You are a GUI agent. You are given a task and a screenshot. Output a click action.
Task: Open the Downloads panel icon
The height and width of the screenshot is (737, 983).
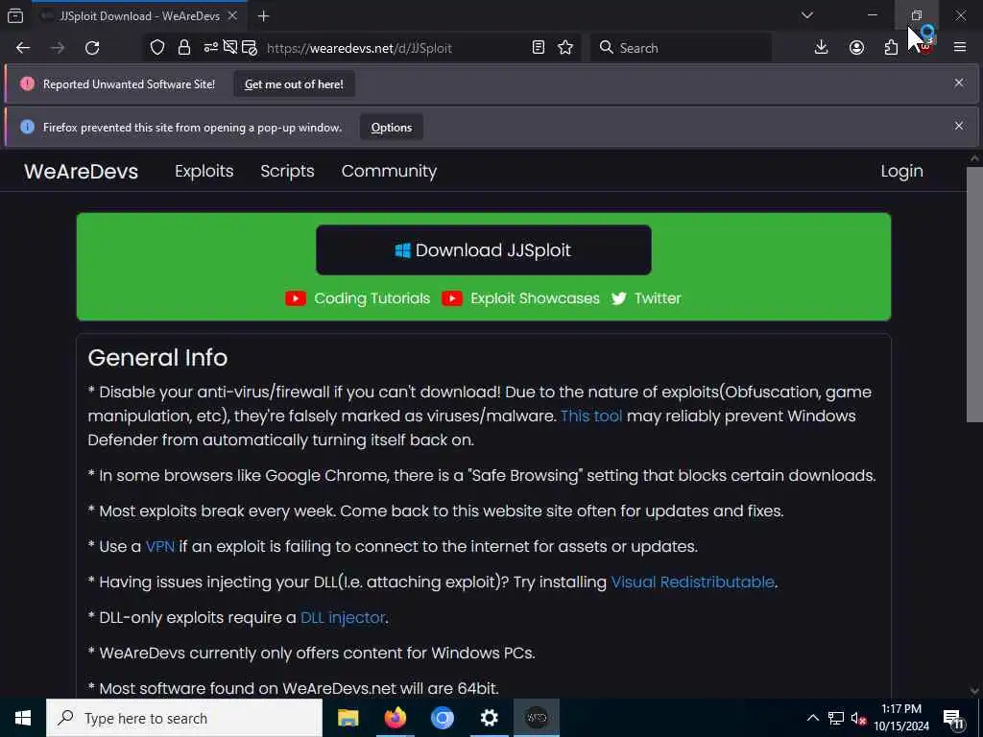(x=821, y=48)
